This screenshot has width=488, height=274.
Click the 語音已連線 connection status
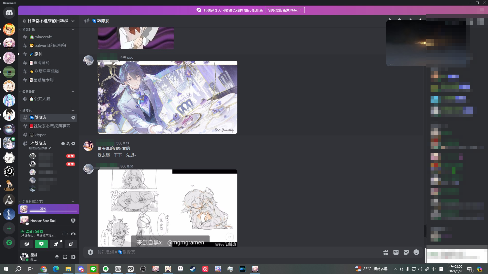[x=34, y=231]
